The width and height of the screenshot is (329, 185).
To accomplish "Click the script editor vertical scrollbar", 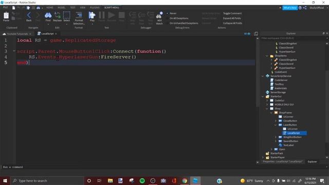I will (x=258, y=73).
